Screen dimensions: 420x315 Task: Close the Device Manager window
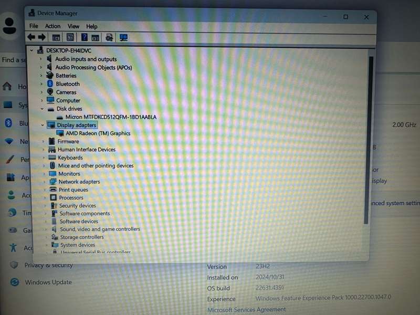(366, 17)
